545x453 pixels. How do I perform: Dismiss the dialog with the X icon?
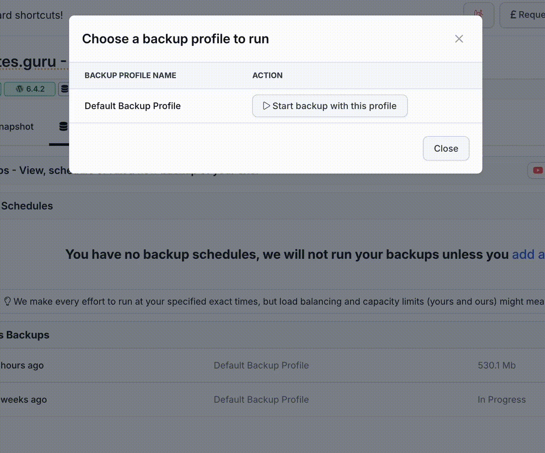coord(459,39)
